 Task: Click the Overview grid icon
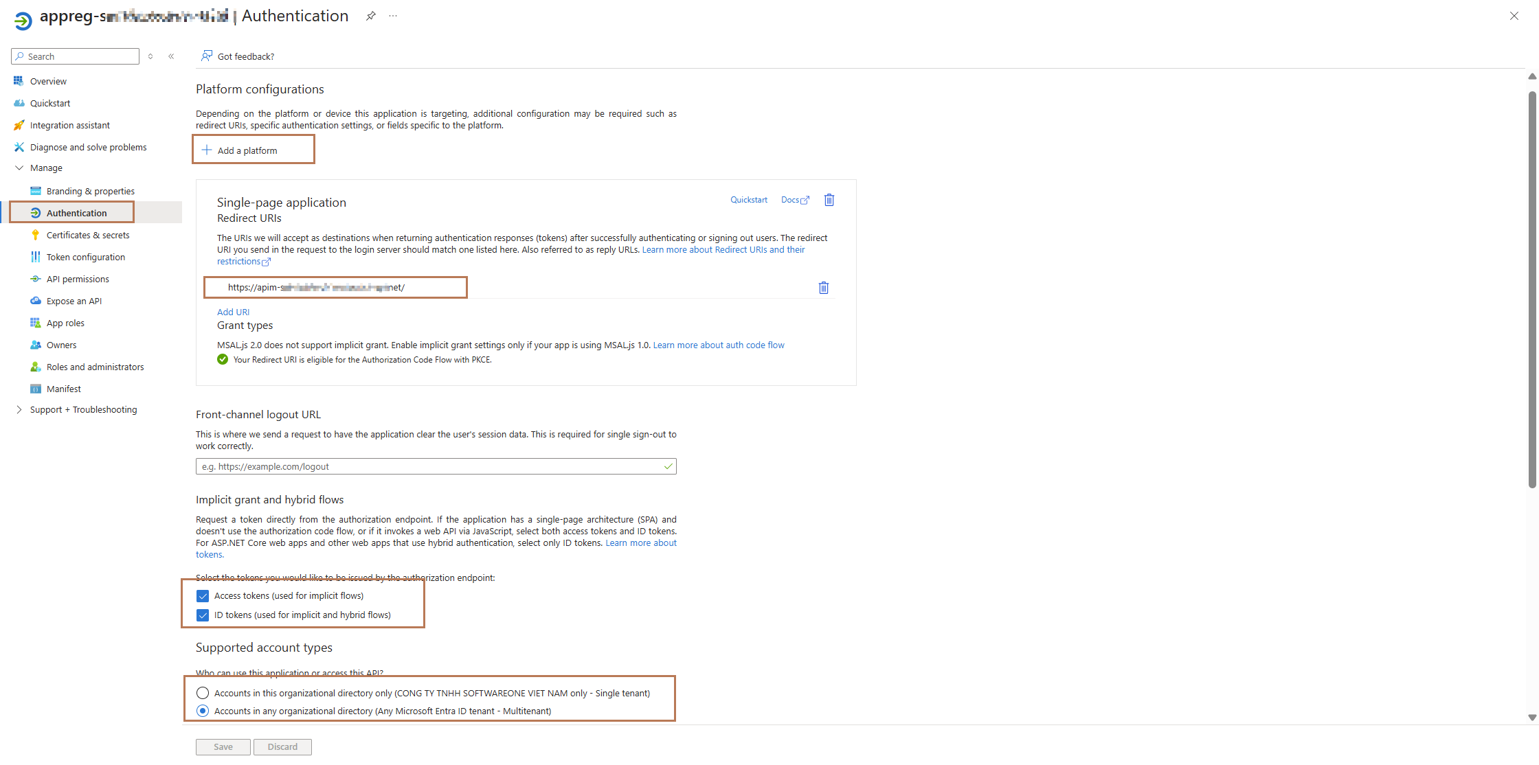click(19, 81)
